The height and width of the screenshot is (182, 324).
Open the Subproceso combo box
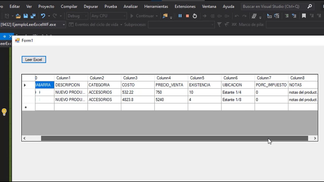click(181, 25)
